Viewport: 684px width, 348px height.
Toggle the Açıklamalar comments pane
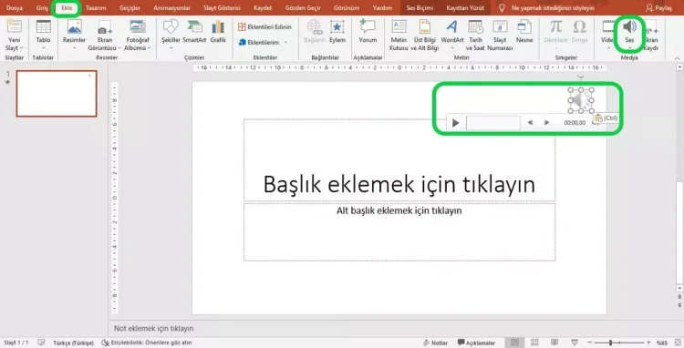point(476,343)
